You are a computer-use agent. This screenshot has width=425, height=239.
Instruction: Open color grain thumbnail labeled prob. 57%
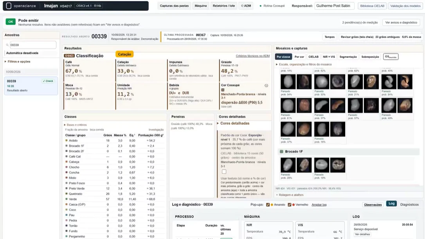[x=371, y=105]
